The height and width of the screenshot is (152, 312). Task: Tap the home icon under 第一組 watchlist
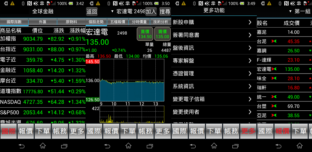pos(300,146)
